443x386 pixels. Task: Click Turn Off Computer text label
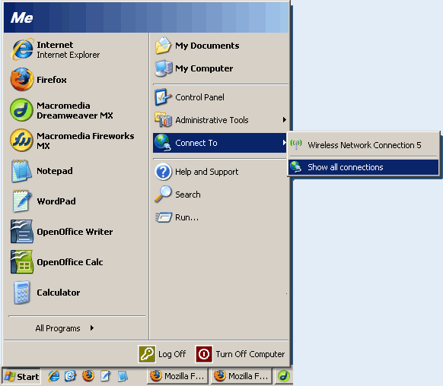250,354
